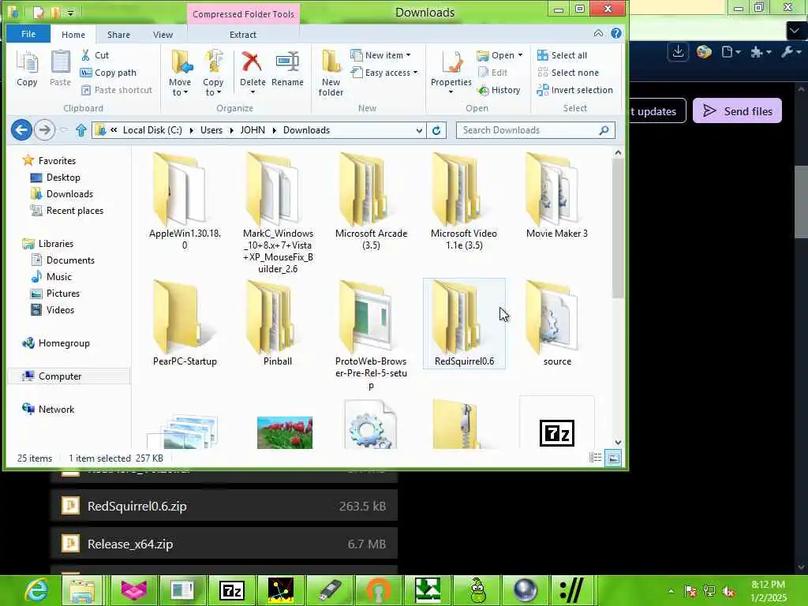Open the Easy access dropdown
The image size is (808, 606).
[x=384, y=73]
